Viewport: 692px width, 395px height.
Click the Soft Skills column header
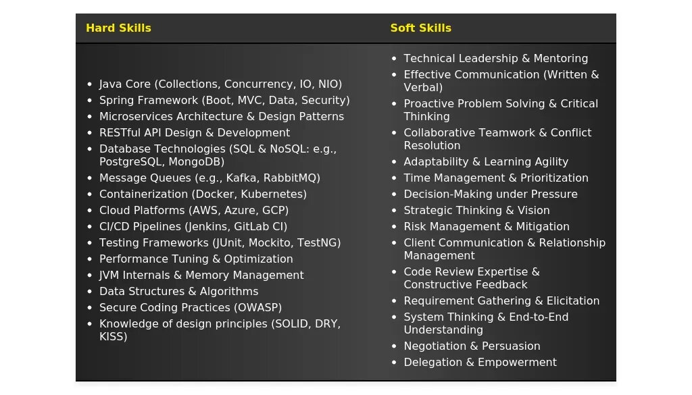(x=420, y=28)
